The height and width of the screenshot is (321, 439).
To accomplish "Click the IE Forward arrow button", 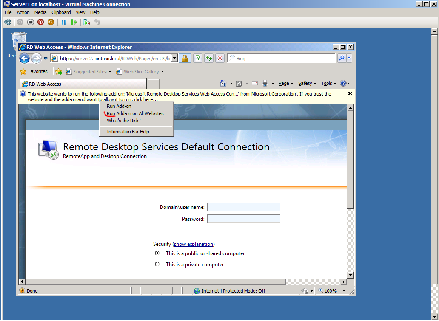I will click(x=36, y=59).
